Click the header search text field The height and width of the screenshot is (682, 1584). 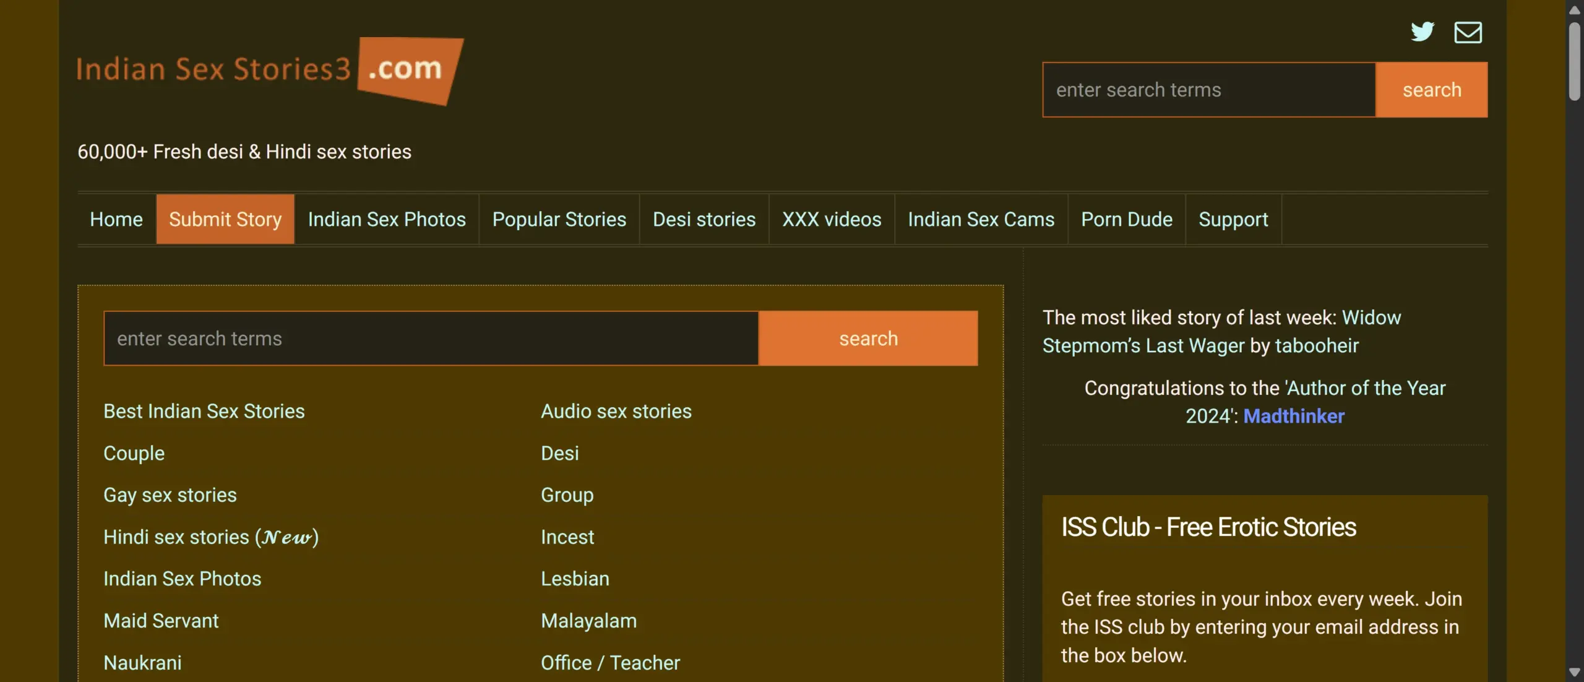(x=1209, y=90)
